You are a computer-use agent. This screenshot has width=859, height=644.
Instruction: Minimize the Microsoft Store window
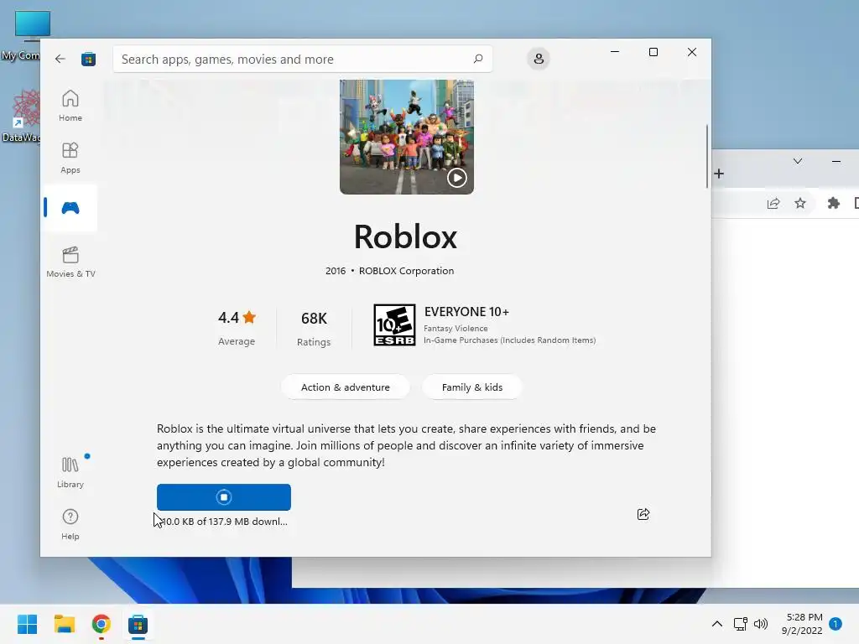click(x=615, y=52)
